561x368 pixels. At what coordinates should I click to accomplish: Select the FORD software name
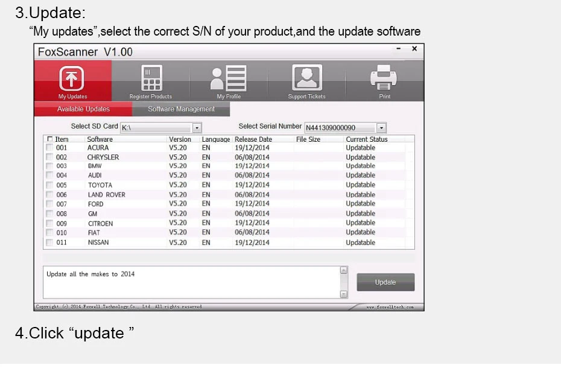pos(95,204)
